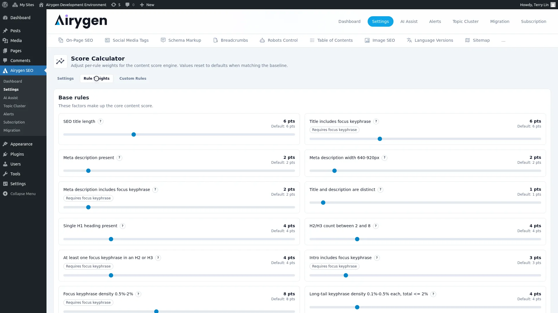Open Robots Control settings

click(279, 40)
